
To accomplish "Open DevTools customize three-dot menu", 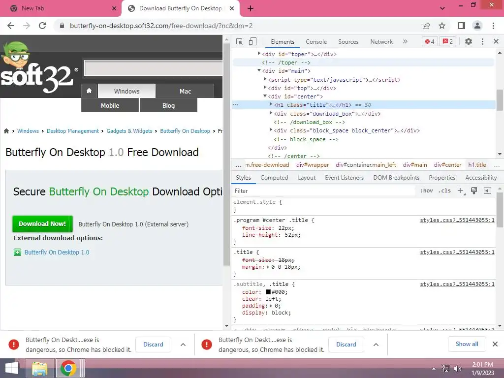I will [482, 41].
